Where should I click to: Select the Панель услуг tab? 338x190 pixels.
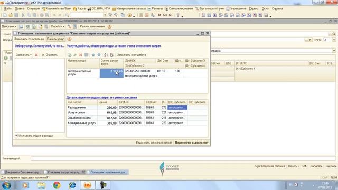tap(55, 39)
